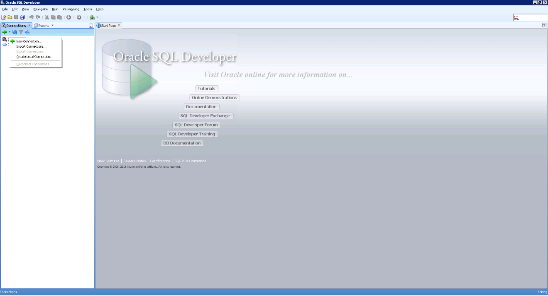The width and height of the screenshot is (548, 296).
Task: Open the Back button history dropdown arrow
Action: point(73,17)
